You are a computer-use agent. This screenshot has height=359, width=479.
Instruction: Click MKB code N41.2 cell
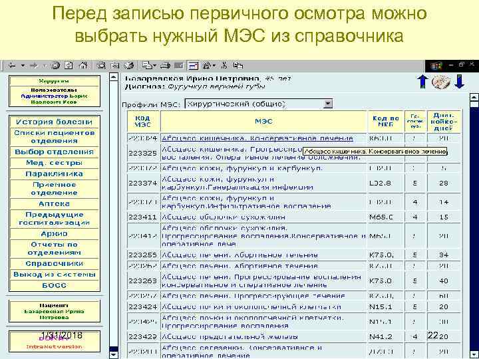[386, 336]
